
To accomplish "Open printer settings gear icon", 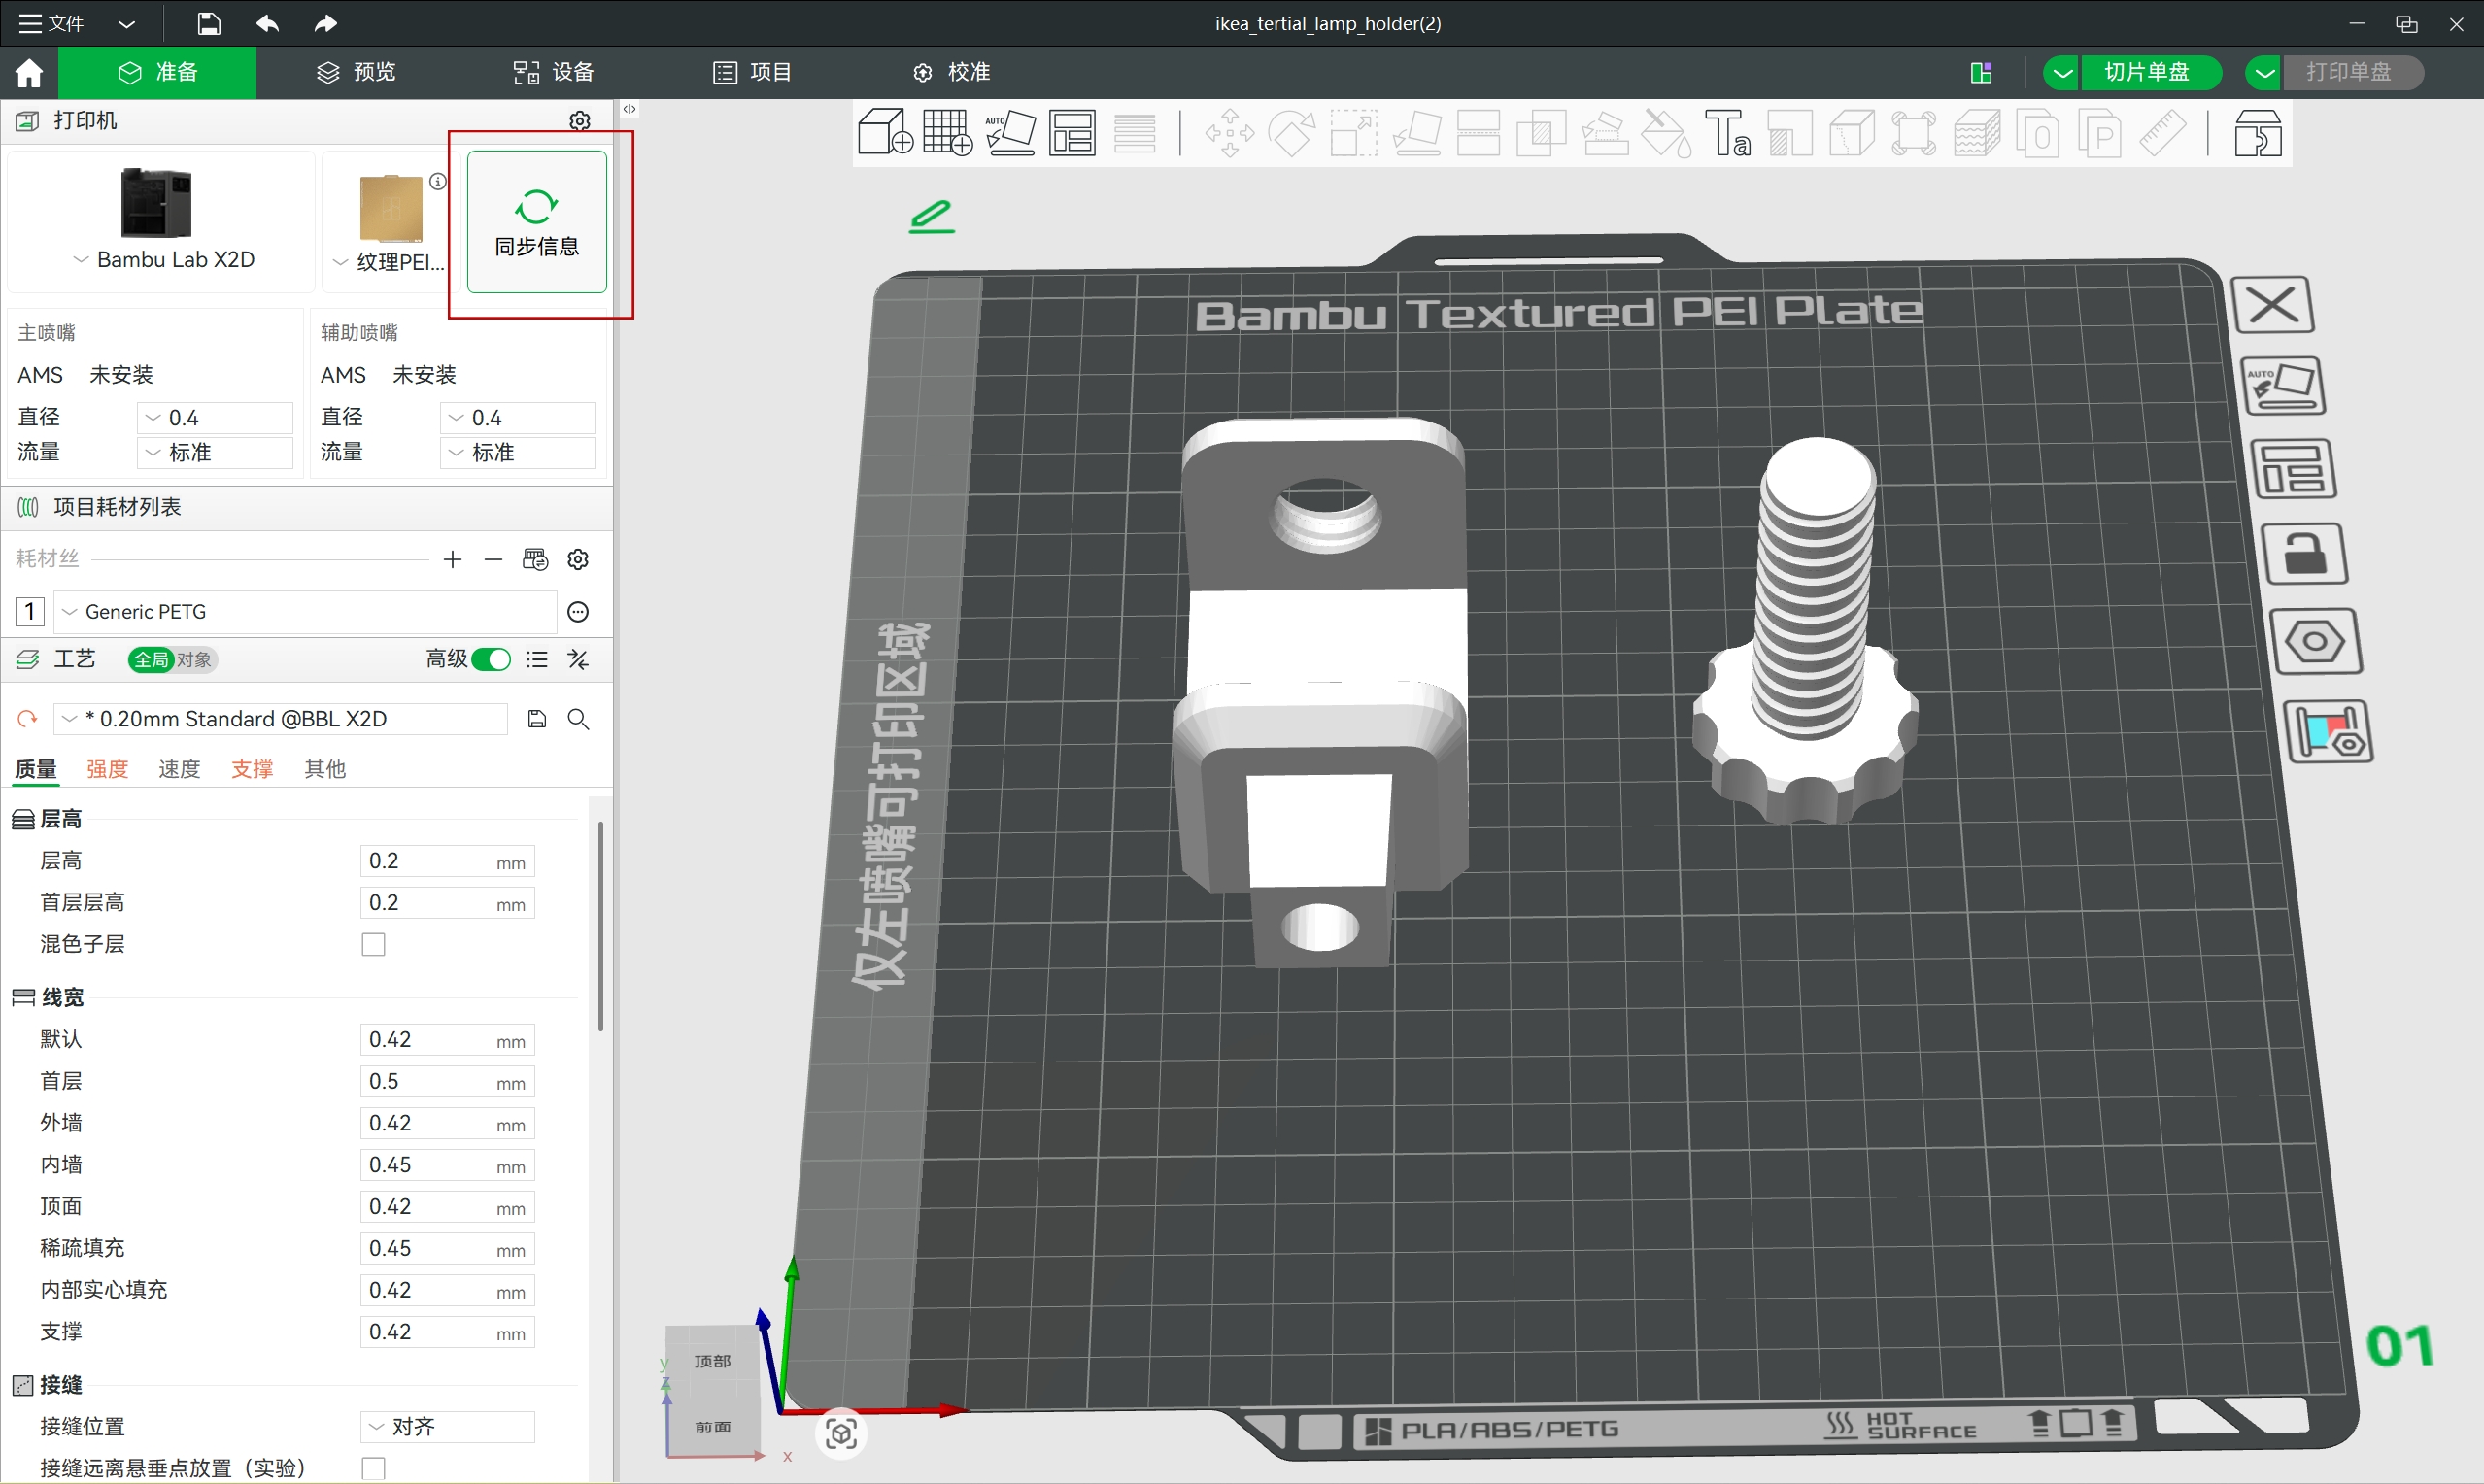I will pyautogui.click(x=580, y=121).
